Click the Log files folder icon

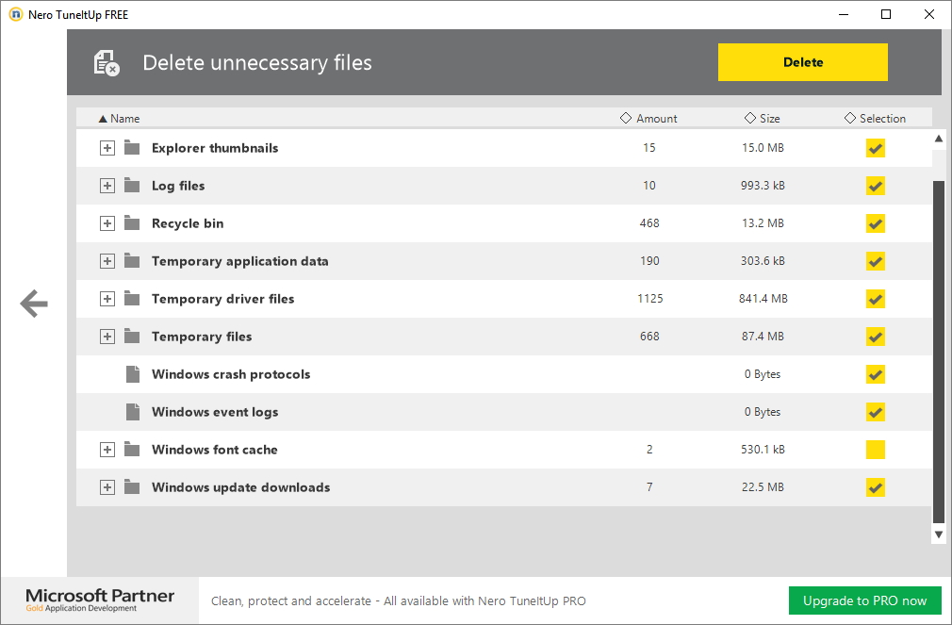pos(132,186)
